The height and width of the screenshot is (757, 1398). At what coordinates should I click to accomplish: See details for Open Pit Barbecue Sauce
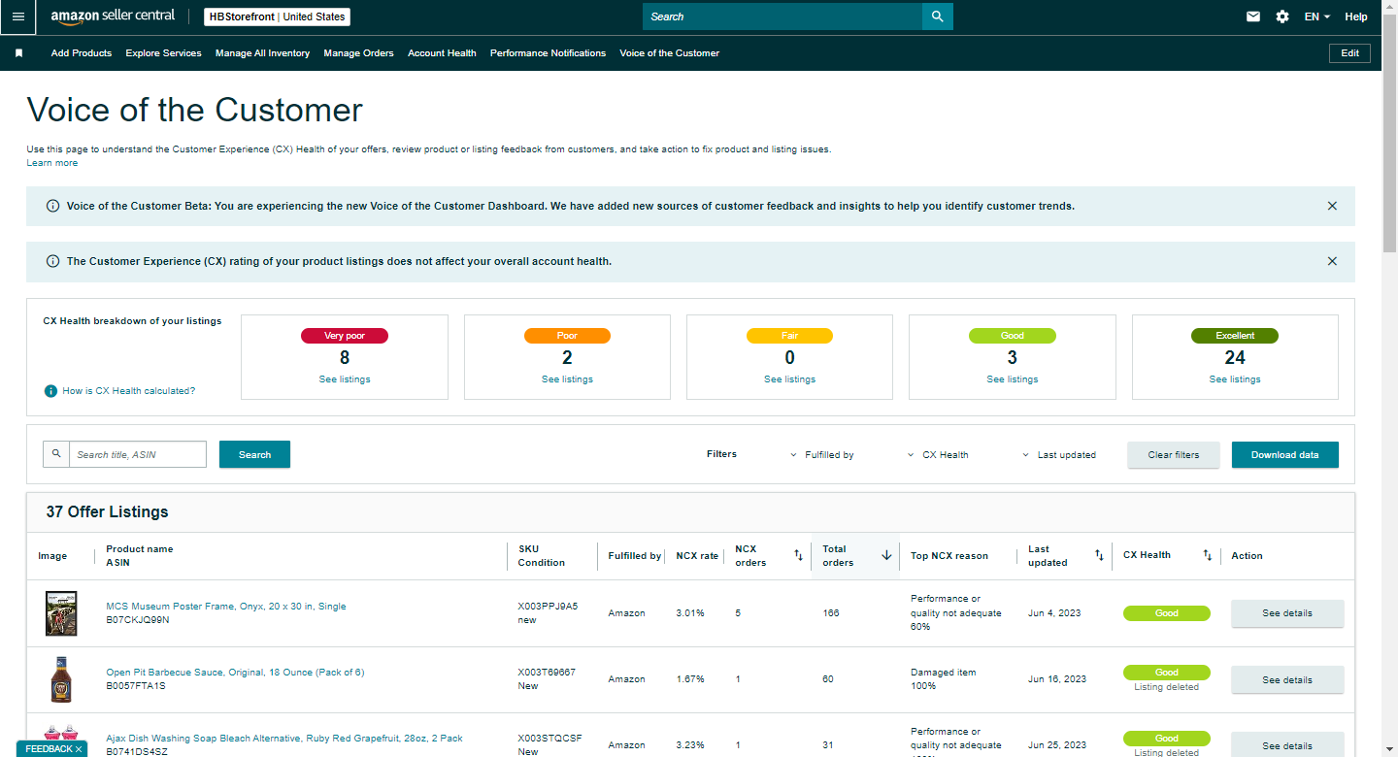point(1287,680)
